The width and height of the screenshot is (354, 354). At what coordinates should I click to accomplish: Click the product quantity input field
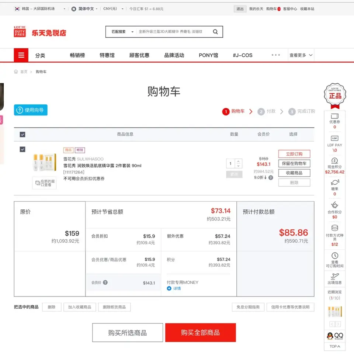(x=230, y=163)
